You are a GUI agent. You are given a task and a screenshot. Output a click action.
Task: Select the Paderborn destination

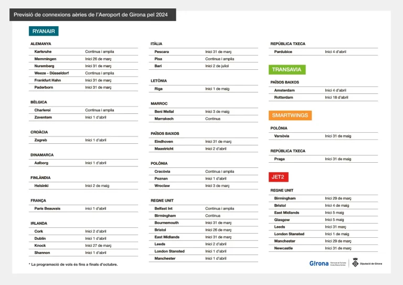44,87
